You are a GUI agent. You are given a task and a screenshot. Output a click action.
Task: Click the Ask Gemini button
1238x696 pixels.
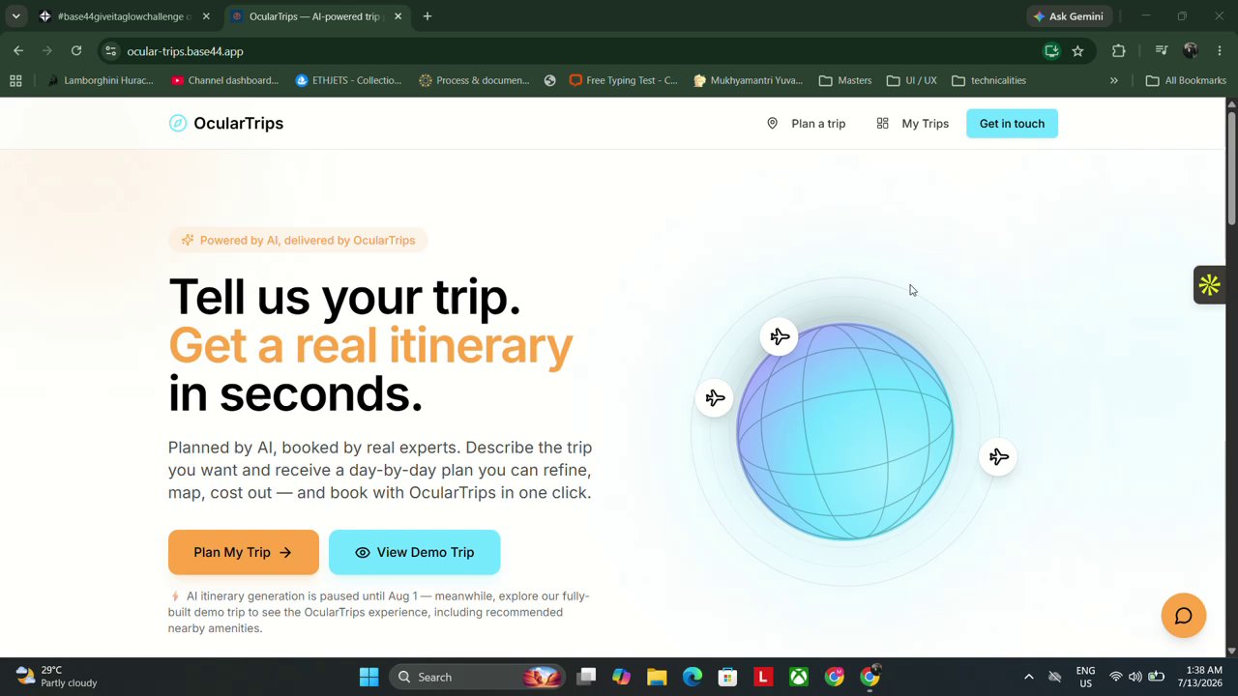click(x=1068, y=16)
